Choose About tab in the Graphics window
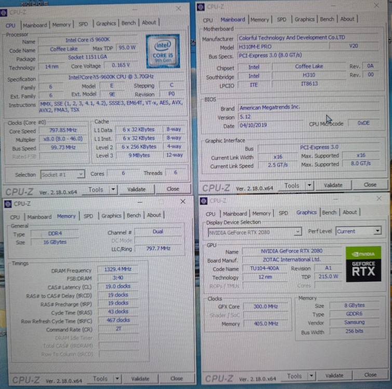 click(349, 212)
